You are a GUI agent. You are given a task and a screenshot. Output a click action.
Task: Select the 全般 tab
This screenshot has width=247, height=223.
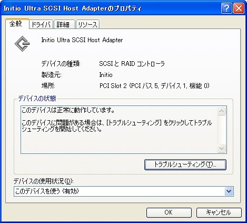17,24
